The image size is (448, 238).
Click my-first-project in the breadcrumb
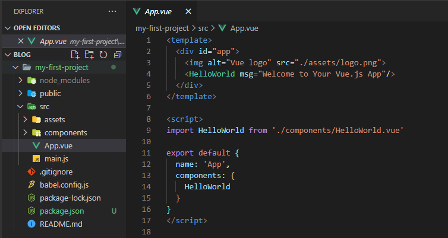(x=162, y=28)
